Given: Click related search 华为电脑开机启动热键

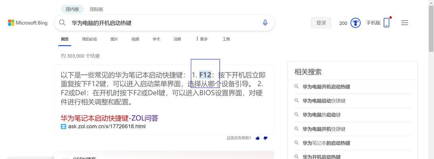Looking at the screenshot, I should coord(326,87).
